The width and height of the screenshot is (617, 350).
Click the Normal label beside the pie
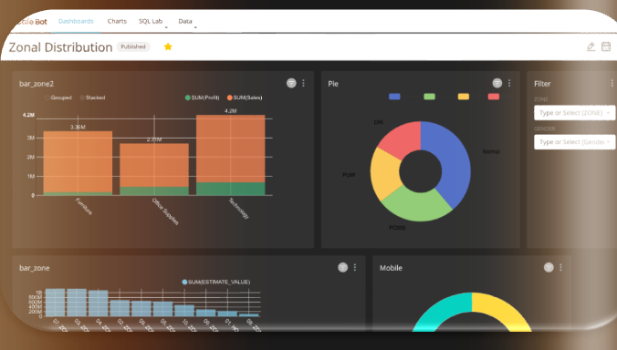tap(491, 151)
